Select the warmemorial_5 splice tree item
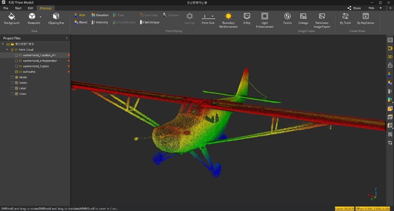394x211 pixels. coord(35,66)
